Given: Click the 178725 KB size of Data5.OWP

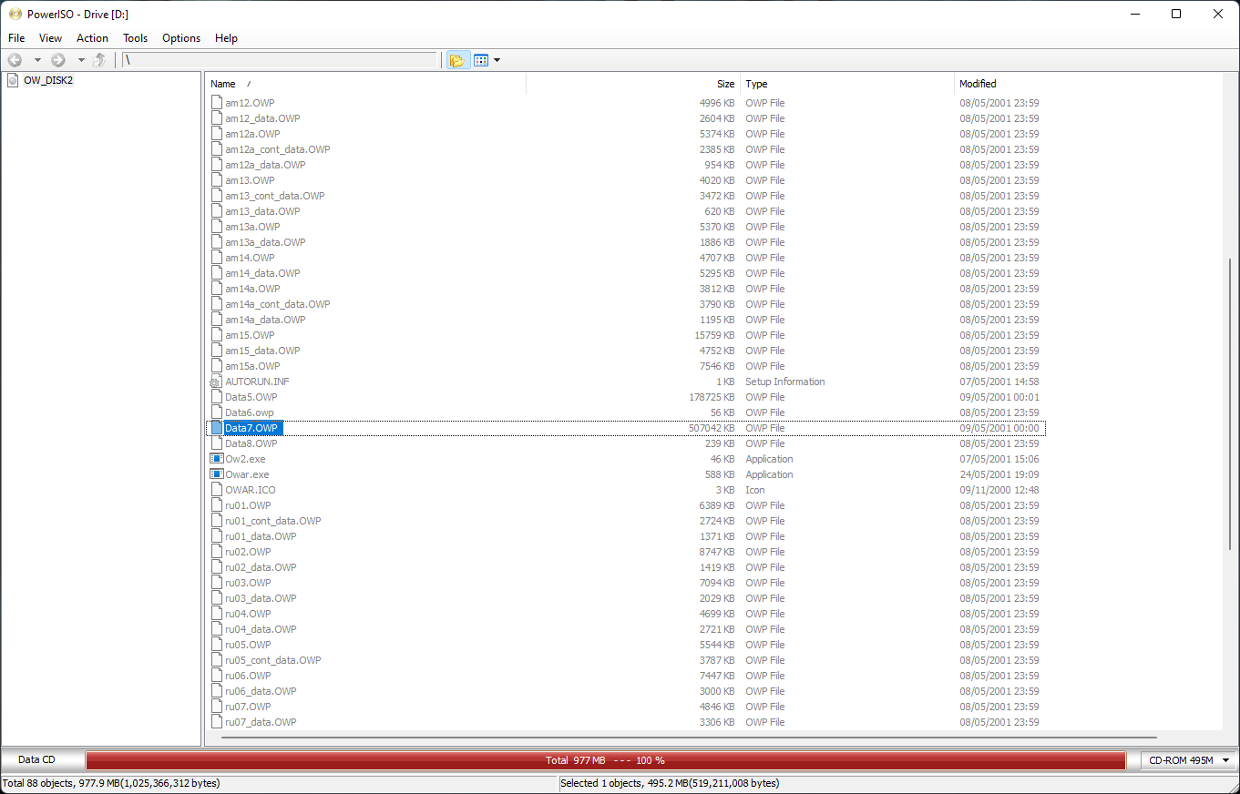Looking at the screenshot, I should click(712, 397).
